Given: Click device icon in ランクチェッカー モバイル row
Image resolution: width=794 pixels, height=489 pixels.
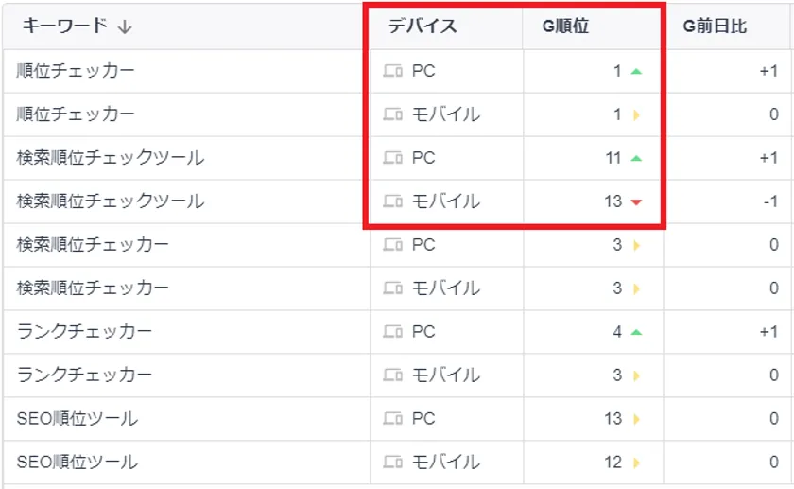Looking at the screenshot, I should [x=393, y=375].
